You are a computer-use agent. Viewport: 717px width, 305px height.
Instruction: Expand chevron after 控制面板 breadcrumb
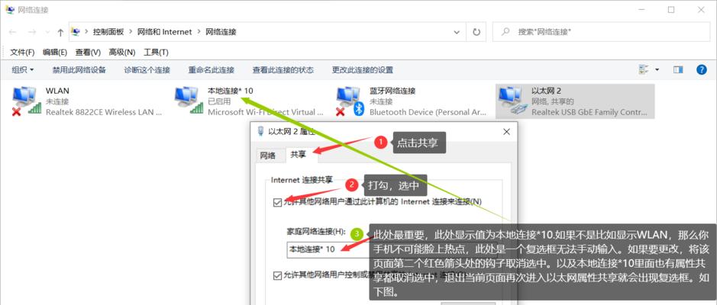pos(131,32)
